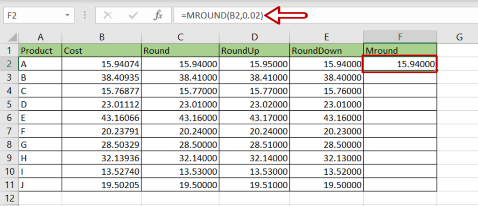
Task: Click the Product header cell
Action: tap(40, 50)
